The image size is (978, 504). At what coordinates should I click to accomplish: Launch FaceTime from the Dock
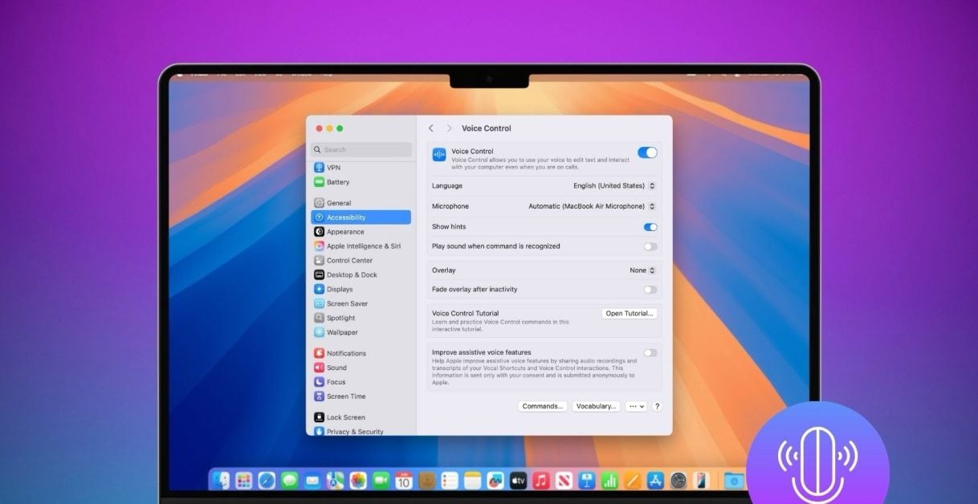pyautogui.click(x=381, y=481)
